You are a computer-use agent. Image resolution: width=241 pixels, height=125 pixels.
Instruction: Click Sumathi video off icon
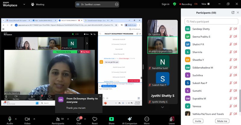235,91
